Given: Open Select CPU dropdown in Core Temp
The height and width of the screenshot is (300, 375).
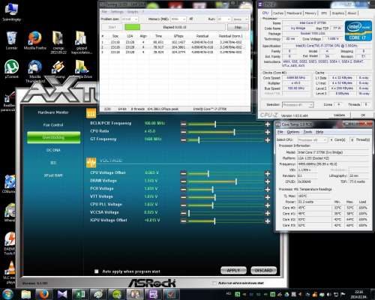Looking at the screenshot, I should coord(312,139).
